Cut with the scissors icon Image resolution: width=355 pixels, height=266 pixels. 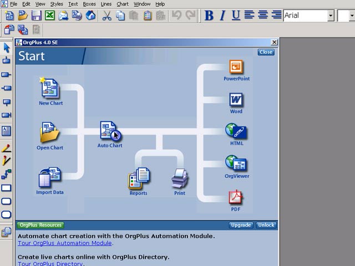(106, 16)
